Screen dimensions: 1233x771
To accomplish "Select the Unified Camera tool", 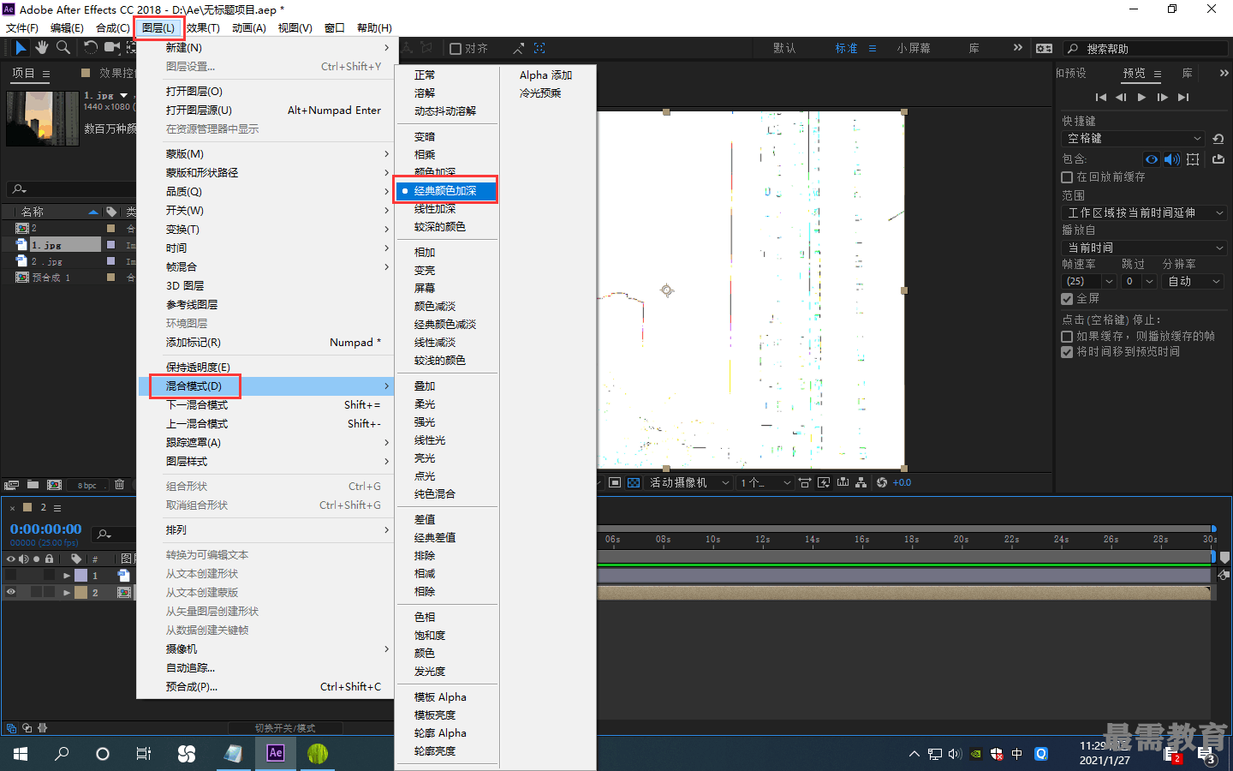I will click(x=112, y=48).
